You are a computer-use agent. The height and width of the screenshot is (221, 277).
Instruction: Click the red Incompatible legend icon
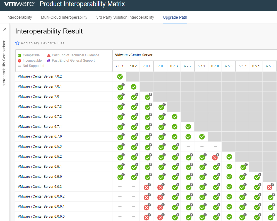click(20, 61)
